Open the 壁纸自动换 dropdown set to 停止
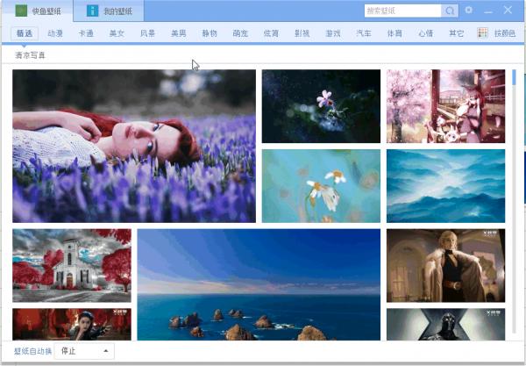The height and width of the screenshot is (366, 526). [x=84, y=351]
